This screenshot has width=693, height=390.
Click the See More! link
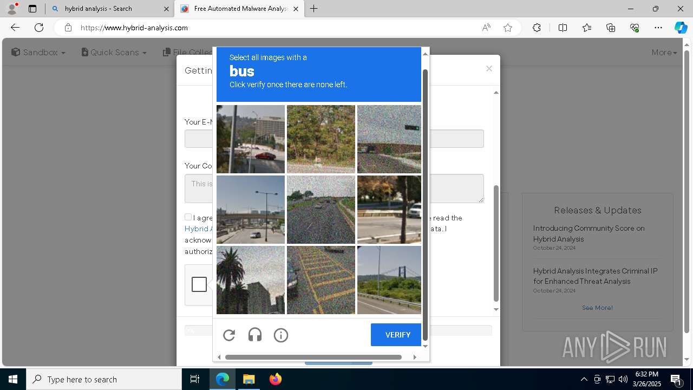[x=597, y=308]
